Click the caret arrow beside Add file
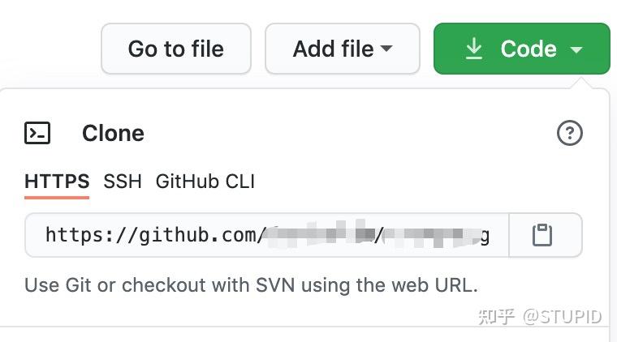The height and width of the screenshot is (342, 617). pyautogui.click(x=386, y=49)
